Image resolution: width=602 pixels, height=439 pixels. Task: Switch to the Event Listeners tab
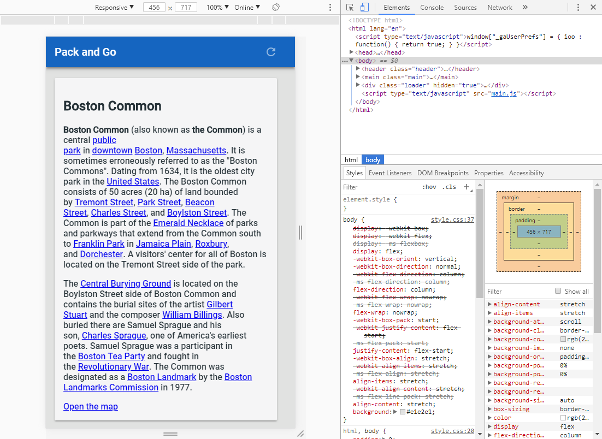pos(390,173)
